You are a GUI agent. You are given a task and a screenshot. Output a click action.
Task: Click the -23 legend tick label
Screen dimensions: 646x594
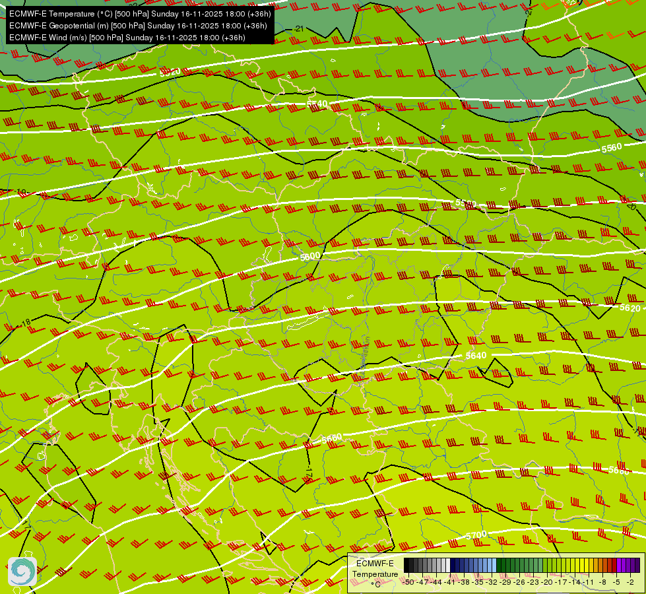533,582
